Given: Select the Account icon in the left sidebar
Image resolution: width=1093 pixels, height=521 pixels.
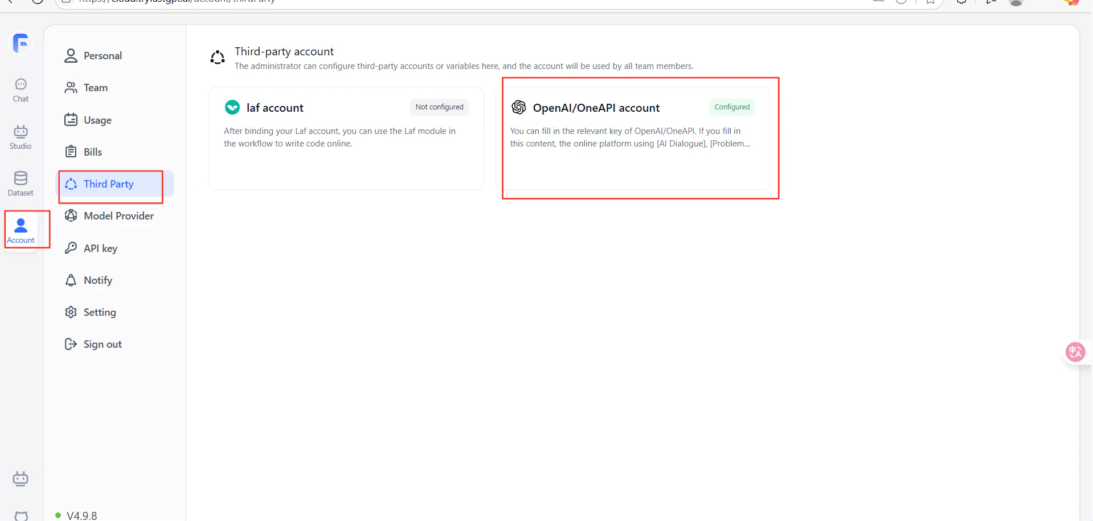Looking at the screenshot, I should tap(21, 228).
